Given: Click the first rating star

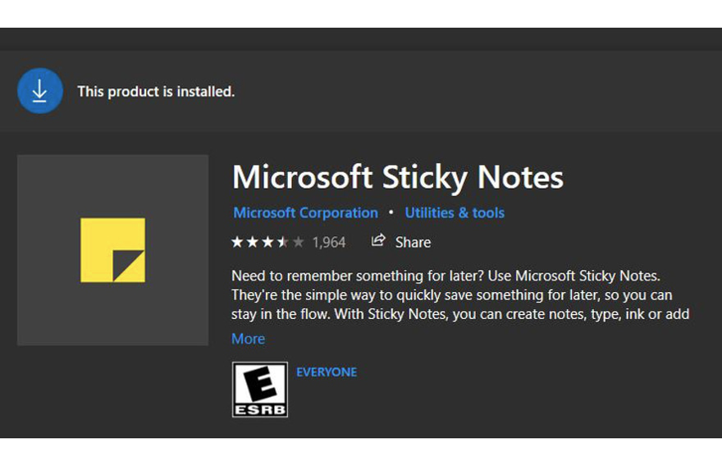Looking at the screenshot, I should 238,242.
